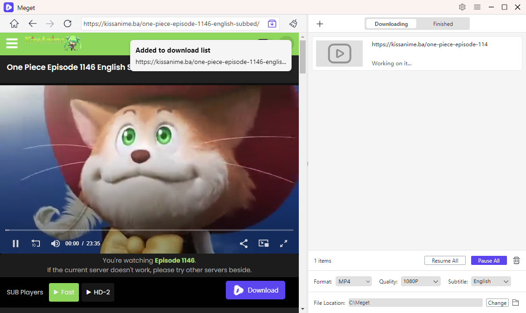Delete downloads with trash icon
The height and width of the screenshot is (313, 526).
516,260
